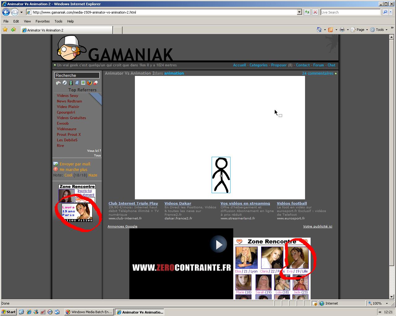
Task: Launch Windows Media Player from Quick Launch
Action: (x=50, y=312)
